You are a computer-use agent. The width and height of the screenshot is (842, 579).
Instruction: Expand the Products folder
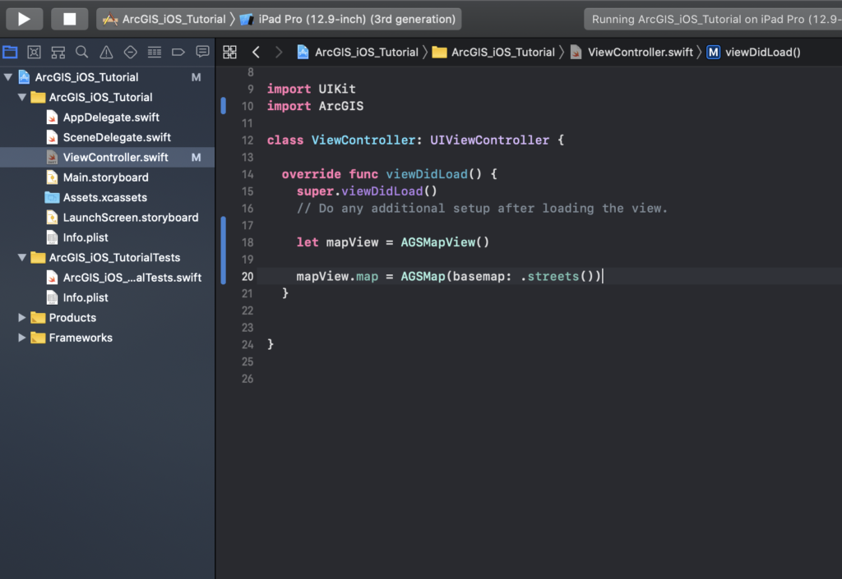[x=22, y=318]
